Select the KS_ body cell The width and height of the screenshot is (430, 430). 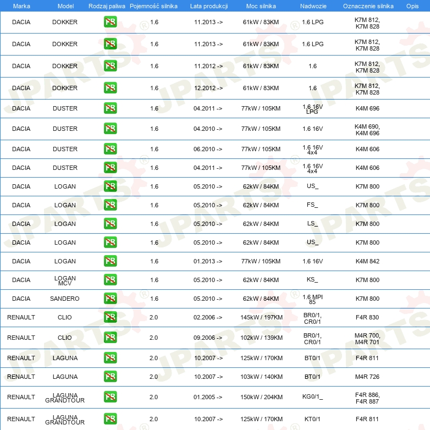[x=312, y=280]
